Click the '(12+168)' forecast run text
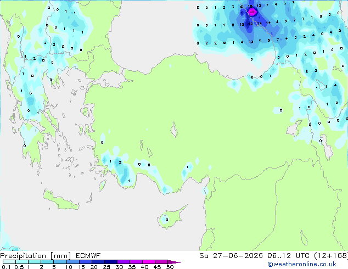348x269 pixels. [x=331, y=256]
